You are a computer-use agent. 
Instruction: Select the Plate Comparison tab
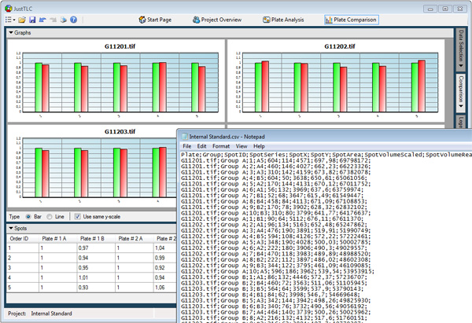[352, 20]
